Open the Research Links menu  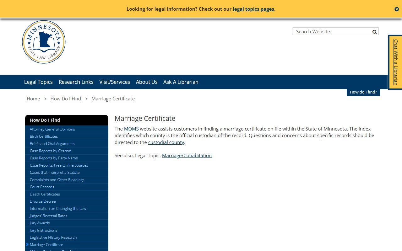pos(76,82)
